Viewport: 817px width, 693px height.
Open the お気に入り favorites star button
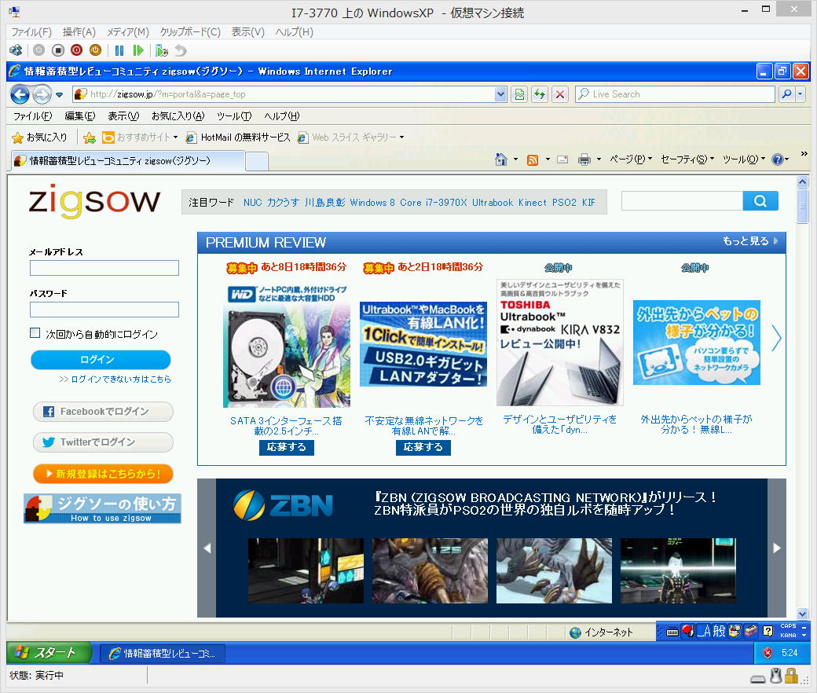[39, 137]
